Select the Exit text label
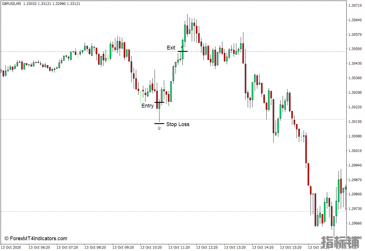Image resolution: width=365 pixels, height=251 pixels. coord(171,48)
